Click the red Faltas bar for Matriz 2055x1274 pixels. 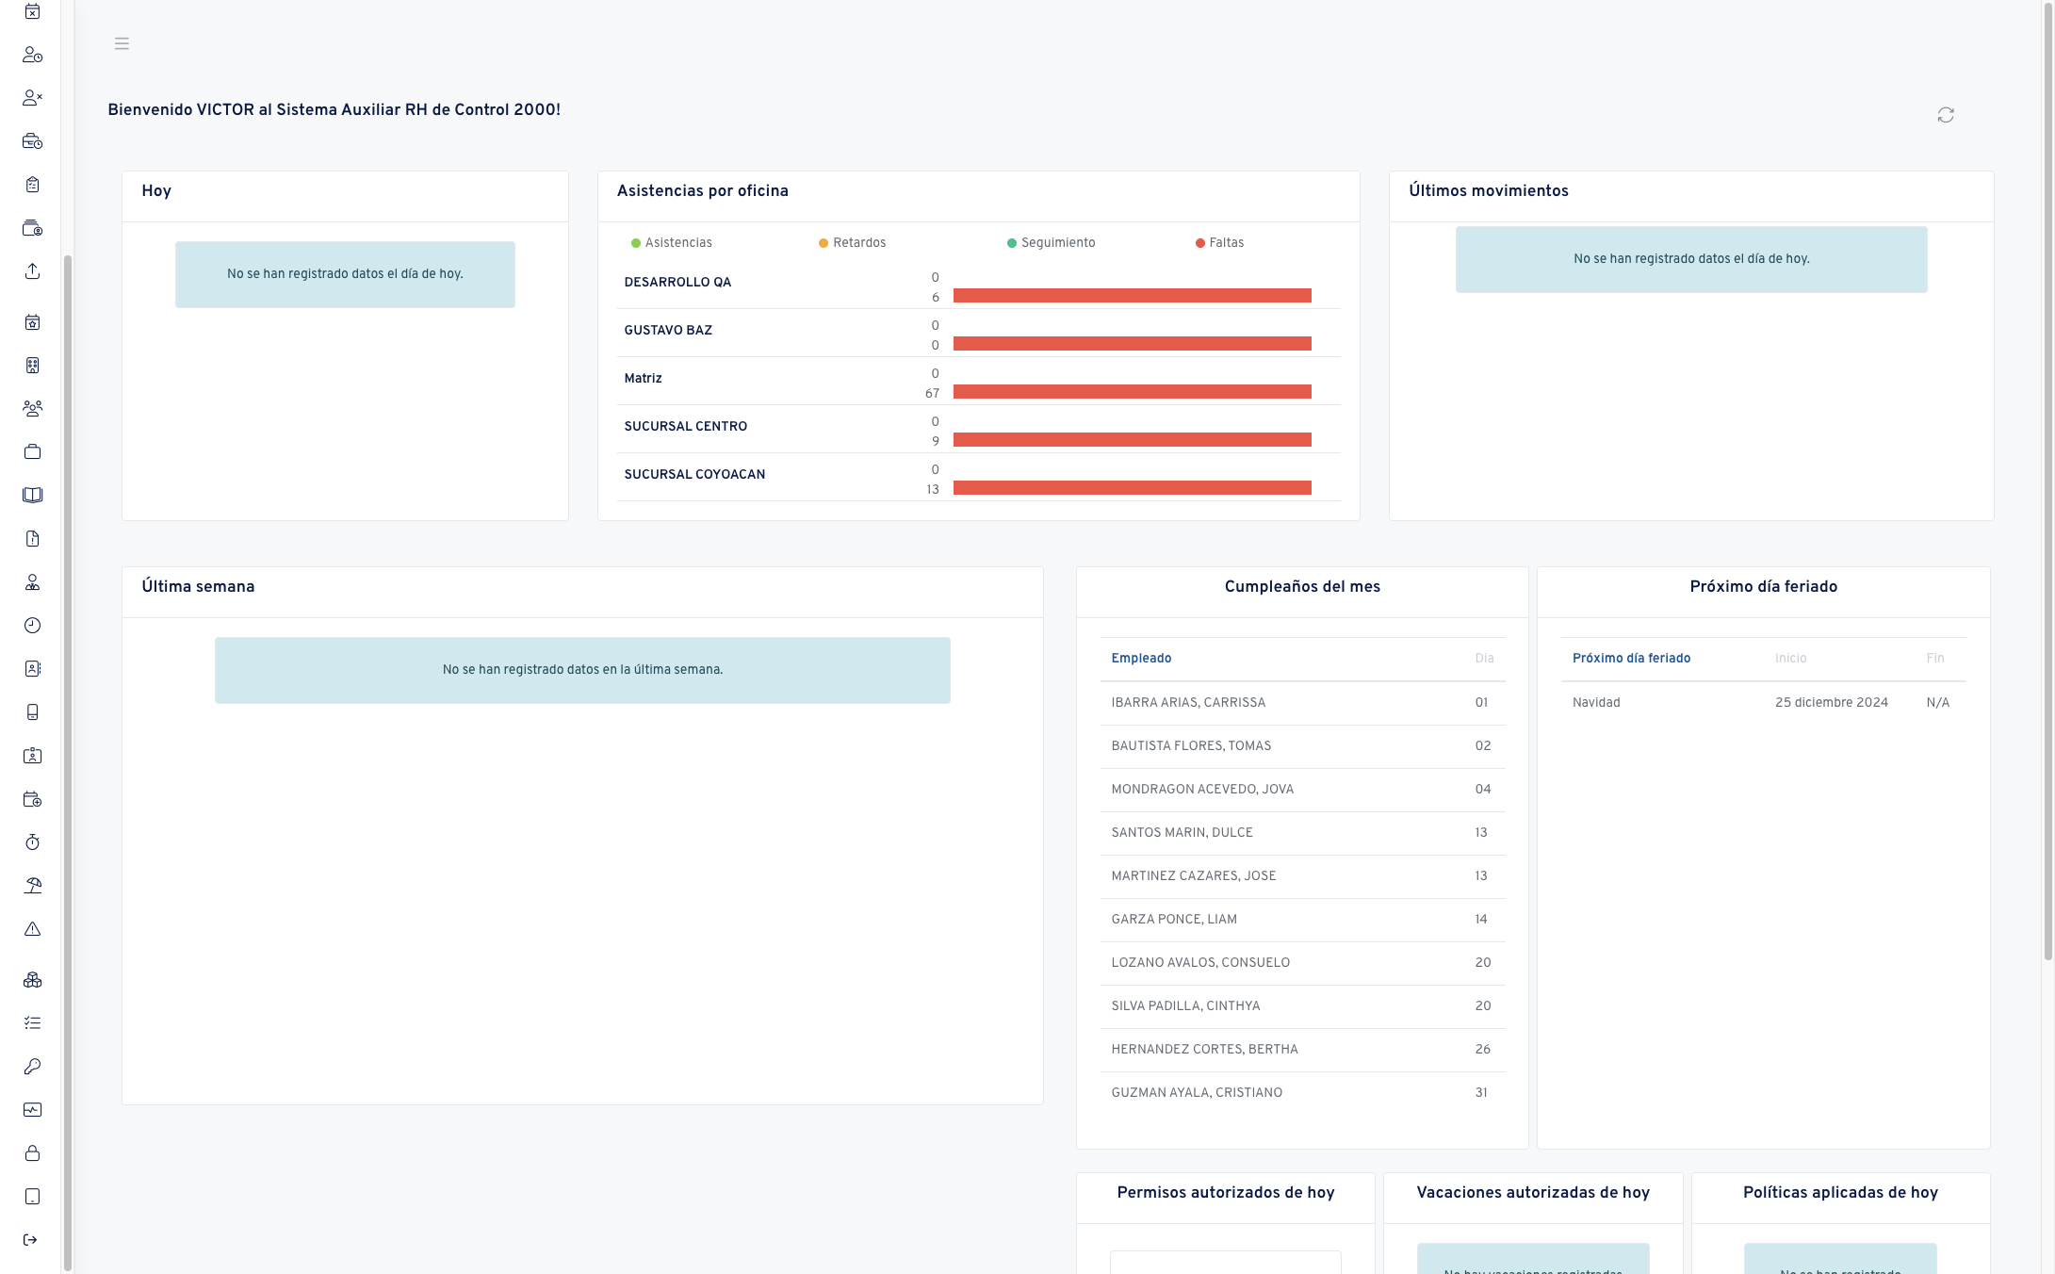1132,392
